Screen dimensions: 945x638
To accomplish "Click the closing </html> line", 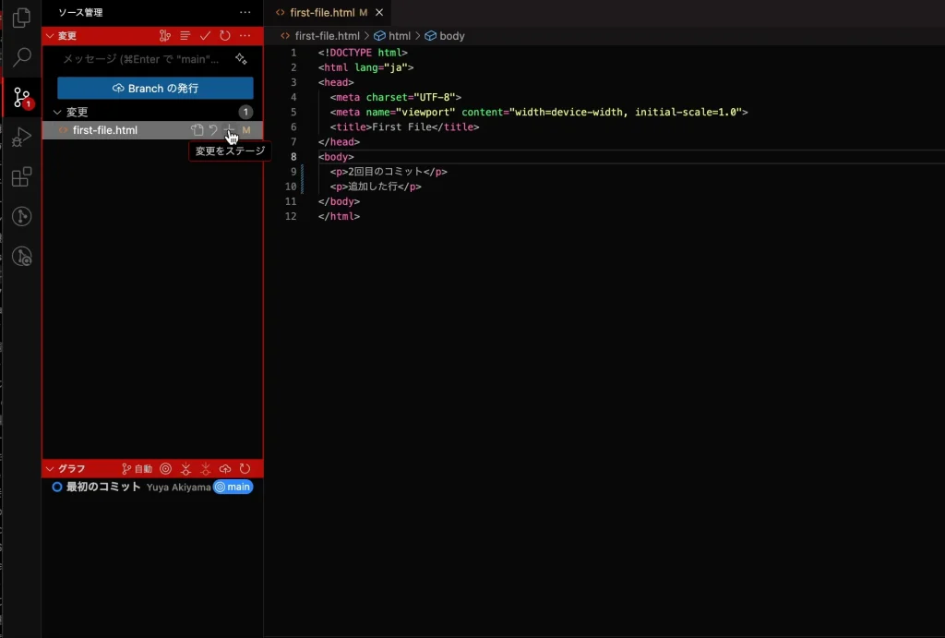I will 339,216.
